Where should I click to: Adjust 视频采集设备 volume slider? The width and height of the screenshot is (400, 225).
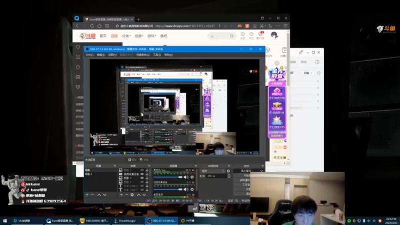(x=168, y=189)
